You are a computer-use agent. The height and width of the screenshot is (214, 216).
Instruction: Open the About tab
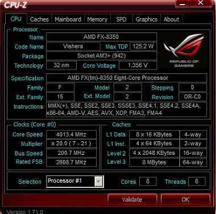point(171,19)
